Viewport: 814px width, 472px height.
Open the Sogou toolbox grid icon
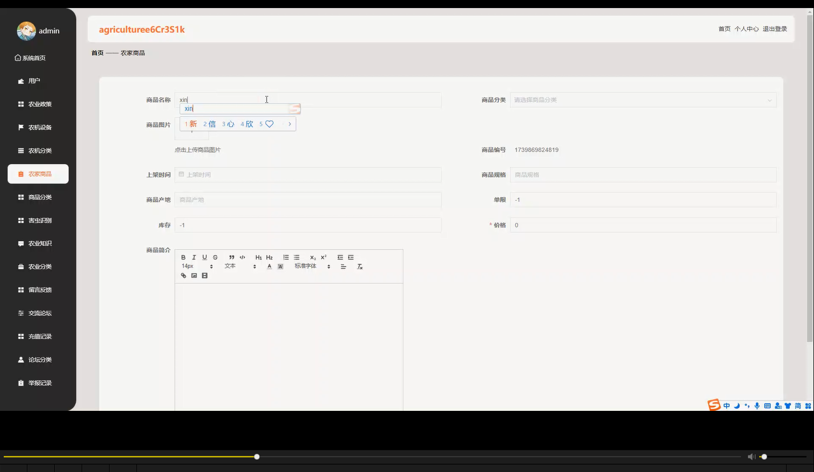[808, 406]
